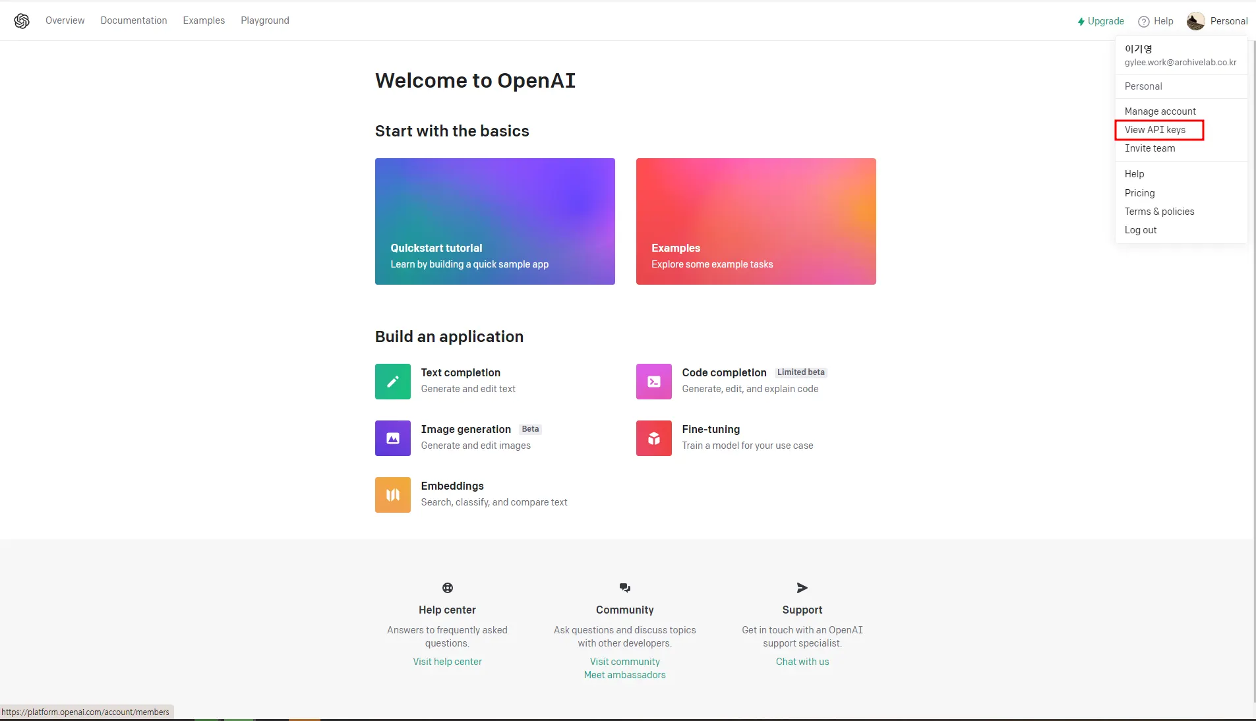Follow the Visit community link
Image resolution: width=1256 pixels, height=721 pixels.
click(625, 662)
